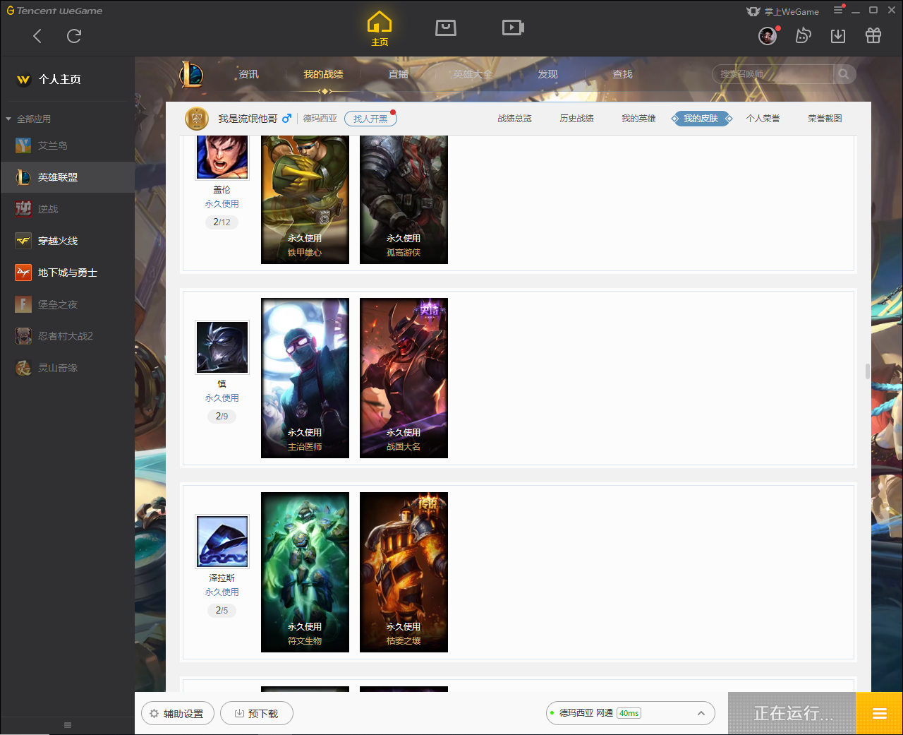The height and width of the screenshot is (735, 903).
Task: Refresh the page with the reload icon
Action: point(74,36)
